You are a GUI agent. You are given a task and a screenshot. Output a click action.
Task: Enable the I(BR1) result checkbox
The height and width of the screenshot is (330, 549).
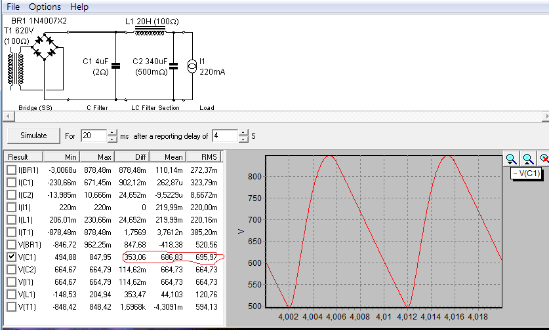[x=11, y=170]
